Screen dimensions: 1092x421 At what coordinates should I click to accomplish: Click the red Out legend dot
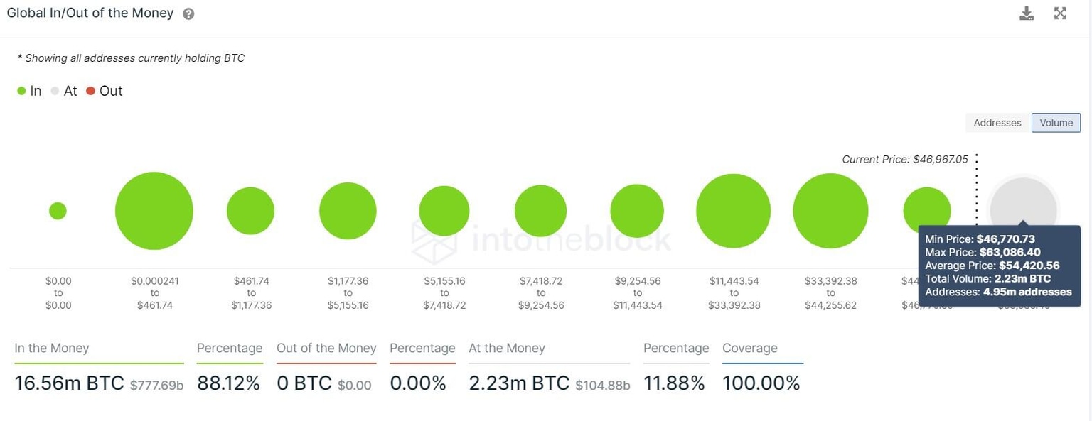point(90,91)
